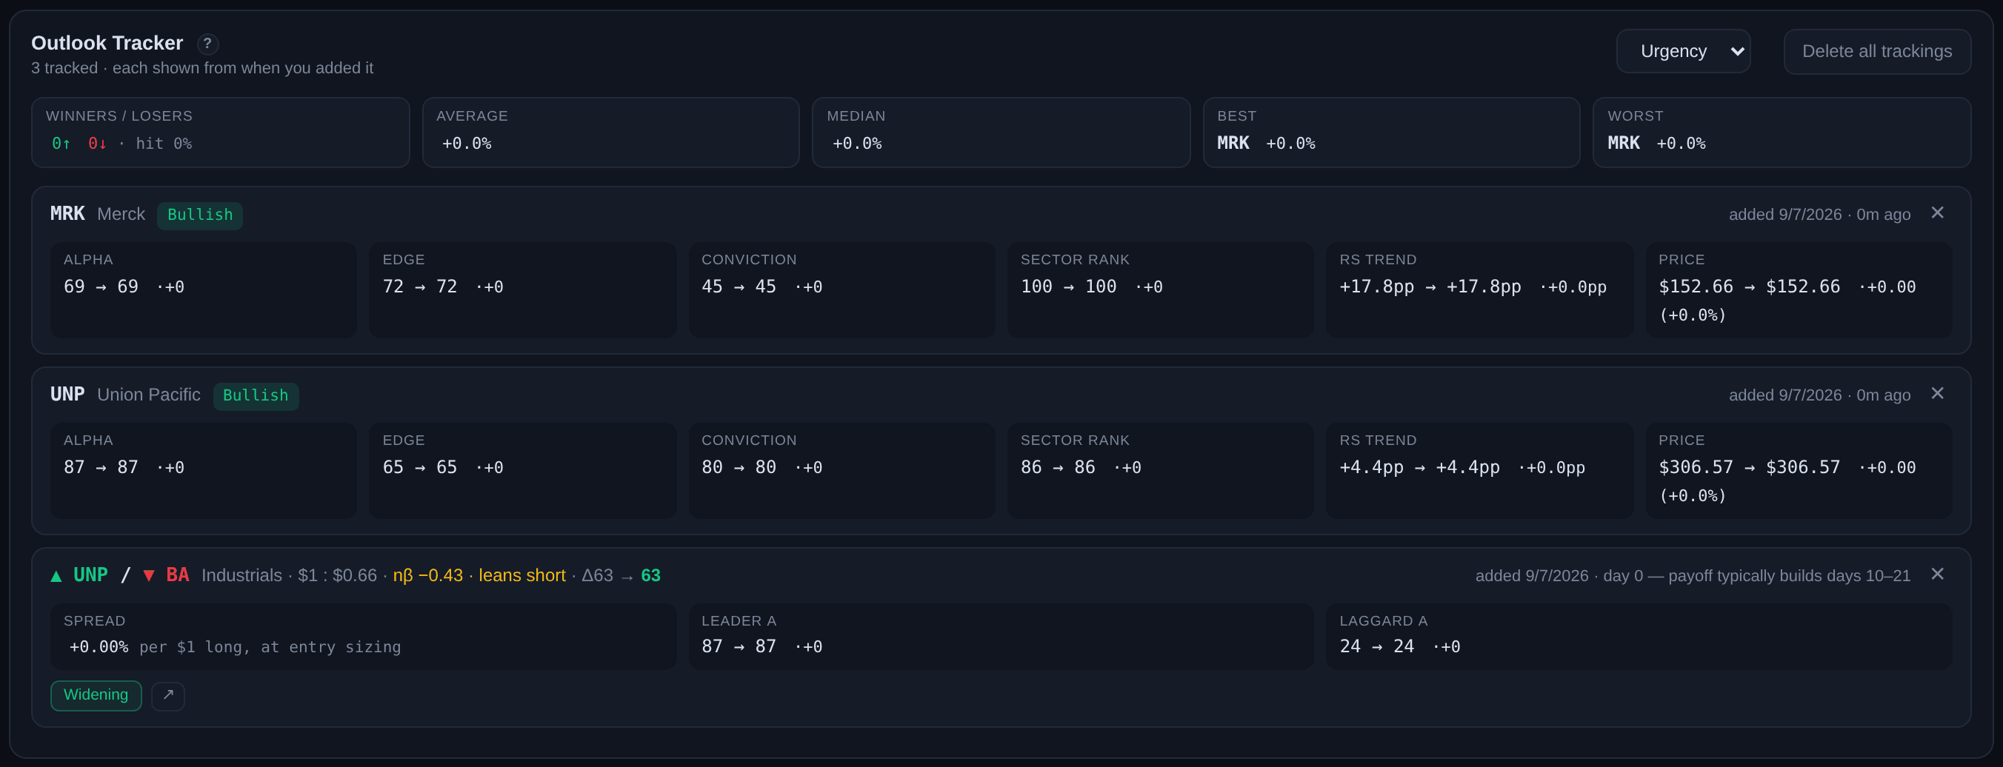
Task: Click the 'leans short' label
Action: (521, 576)
